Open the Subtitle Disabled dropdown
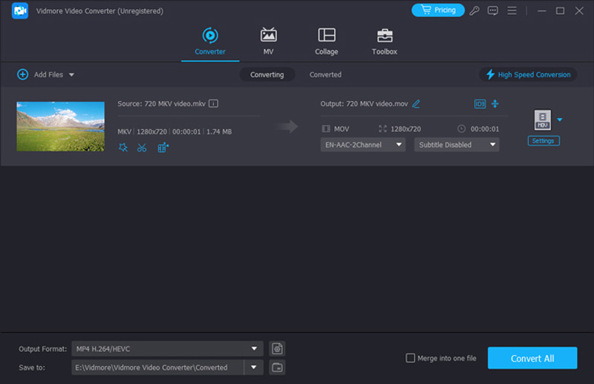Viewport: 594px width, 384px height. pyautogui.click(x=457, y=145)
